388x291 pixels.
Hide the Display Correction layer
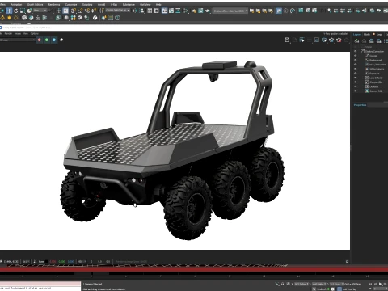(356, 51)
